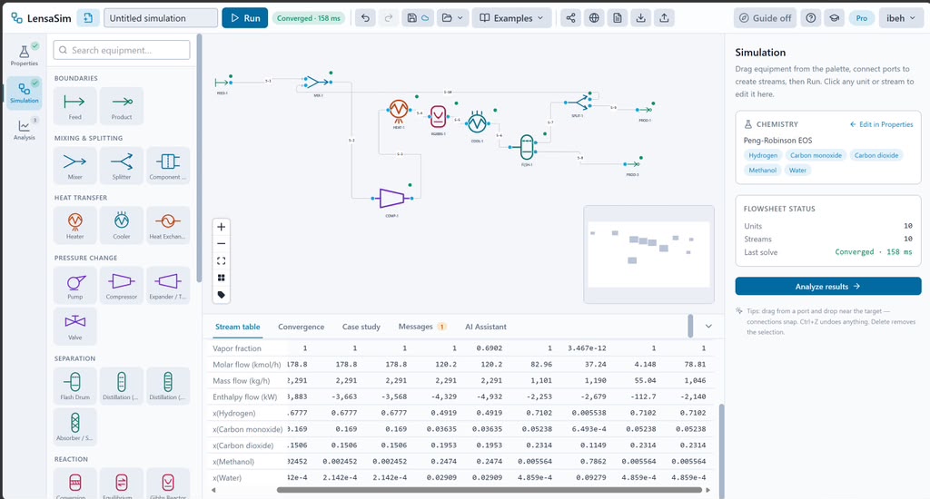Open the Analysis sidebar section
Screen dimensions: 930x499
click(25, 130)
